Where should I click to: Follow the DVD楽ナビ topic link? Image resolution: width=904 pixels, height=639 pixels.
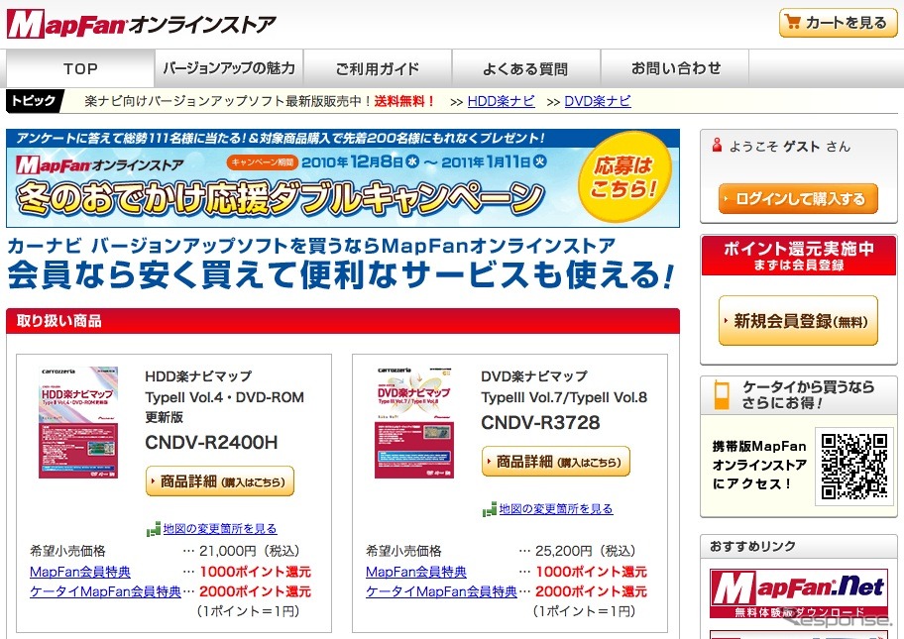(597, 101)
